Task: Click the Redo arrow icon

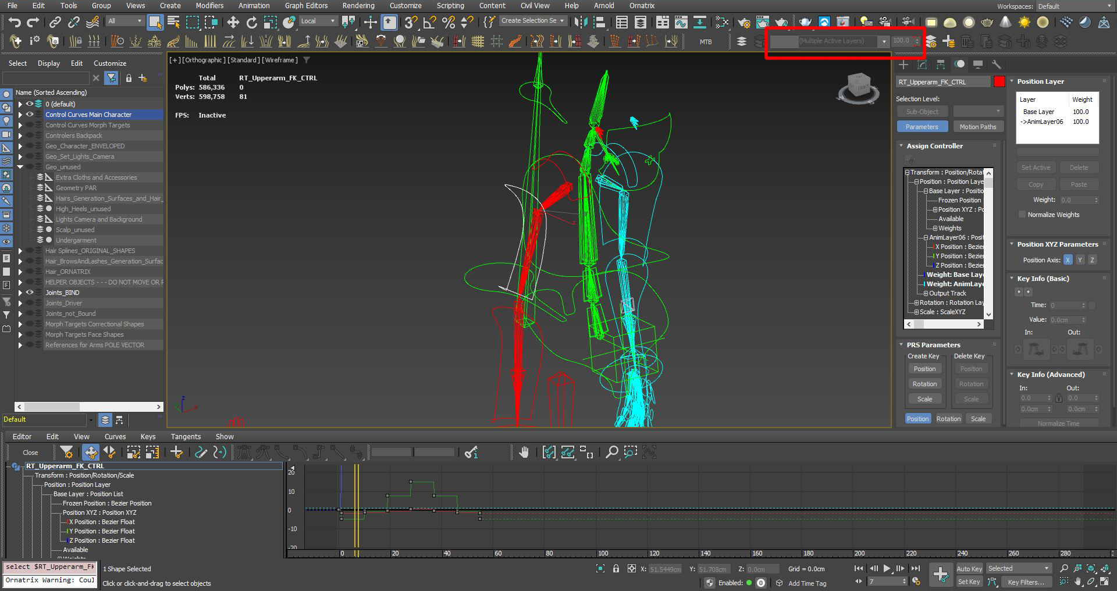Action: [x=33, y=22]
